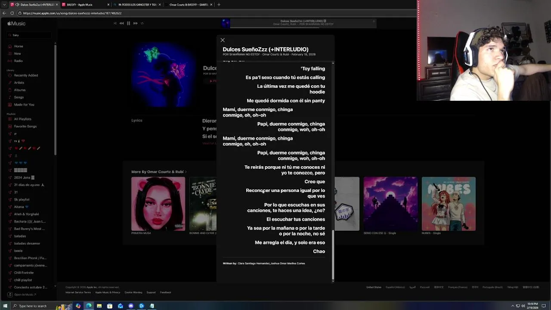
Task: Close the lyrics popup with the X
Action: pyautogui.click(x=223, y=40)
